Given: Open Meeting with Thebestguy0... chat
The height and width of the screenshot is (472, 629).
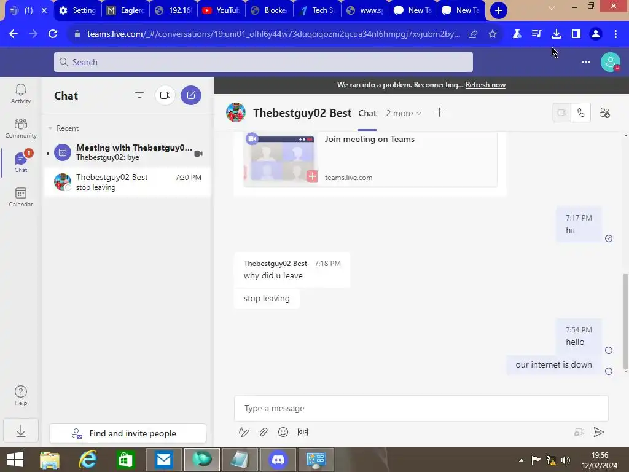Looking at the screenshot, I should pyautogui.click(x=127, y=152).
